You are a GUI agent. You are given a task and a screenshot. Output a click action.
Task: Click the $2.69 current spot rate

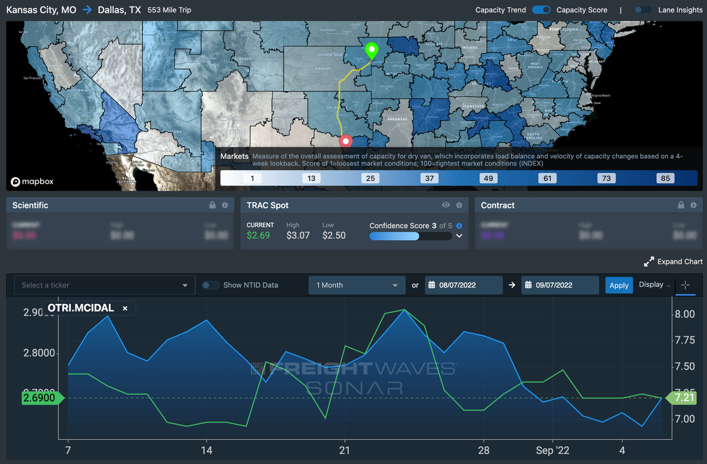259,236
